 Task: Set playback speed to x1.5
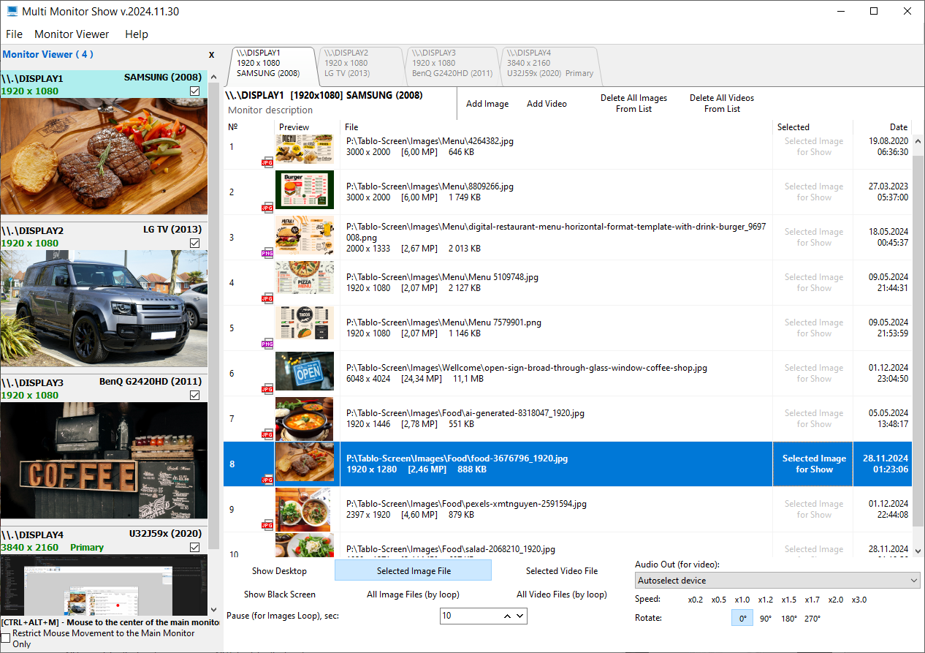coord(788,600)
